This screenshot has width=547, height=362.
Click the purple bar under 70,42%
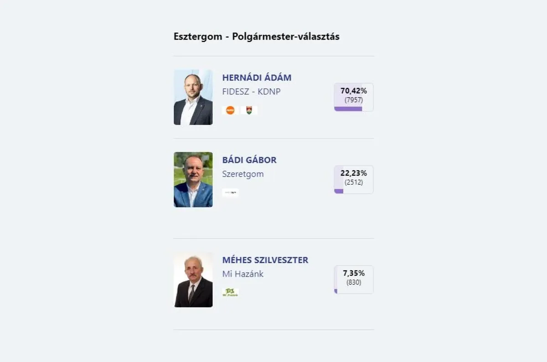348,109
